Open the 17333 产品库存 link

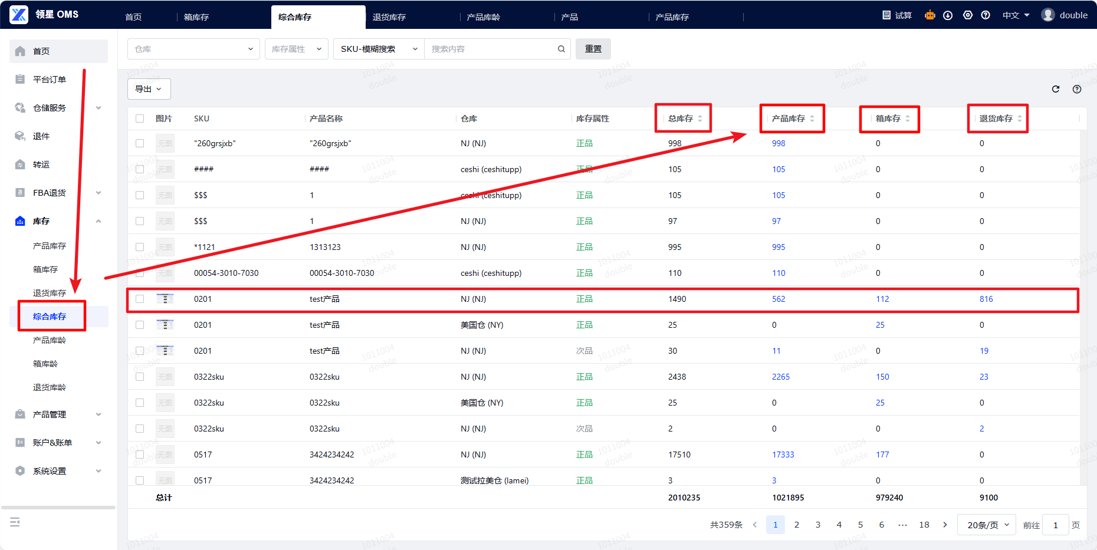(783, 455)
